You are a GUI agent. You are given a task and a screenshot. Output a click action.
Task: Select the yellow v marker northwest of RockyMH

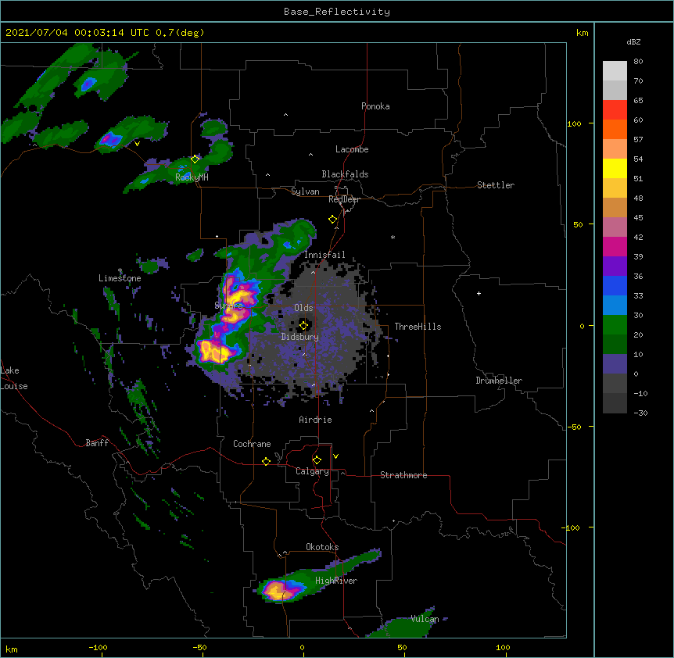pyautogui.click(x=137, y=144)
